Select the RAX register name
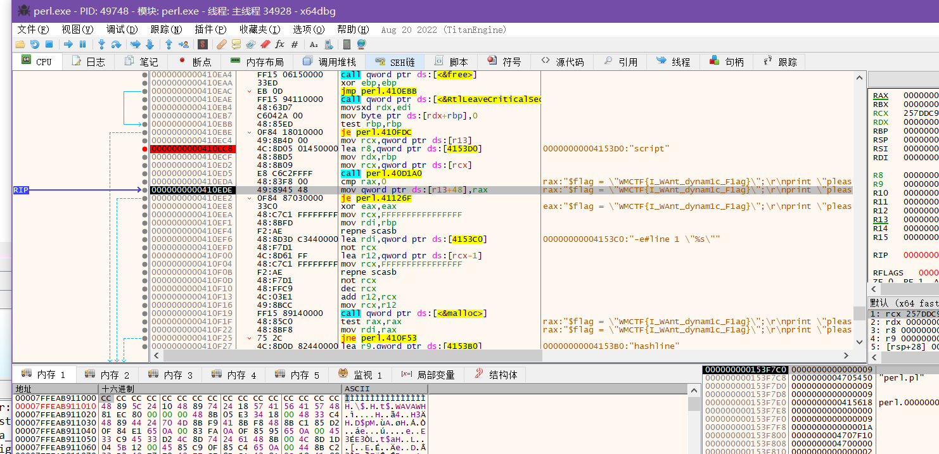Image resolution: width=939 pixels, height=454 pixels. coord(881,96)
